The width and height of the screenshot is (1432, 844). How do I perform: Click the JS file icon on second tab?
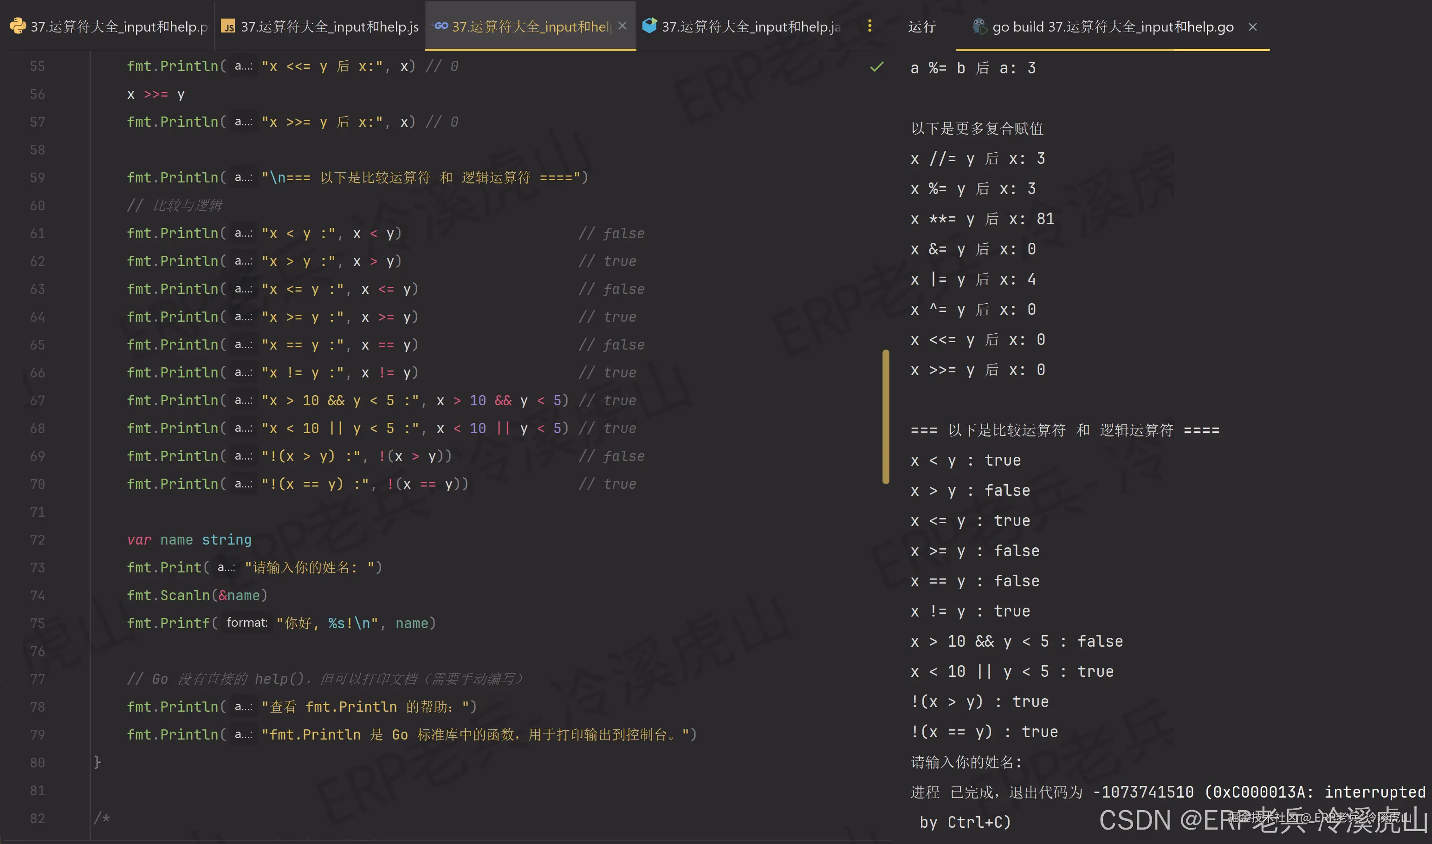coord(228,27)
